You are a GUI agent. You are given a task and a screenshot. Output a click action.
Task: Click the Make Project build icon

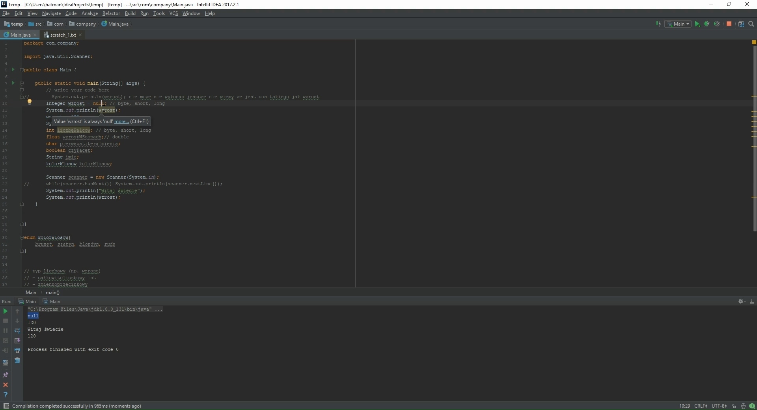pyautogui.click(x=659, y=24)
